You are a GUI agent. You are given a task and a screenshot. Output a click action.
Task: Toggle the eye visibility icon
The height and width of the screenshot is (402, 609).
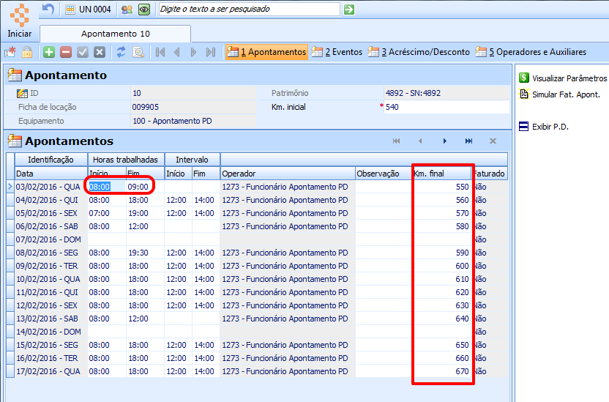click(144, 10)
